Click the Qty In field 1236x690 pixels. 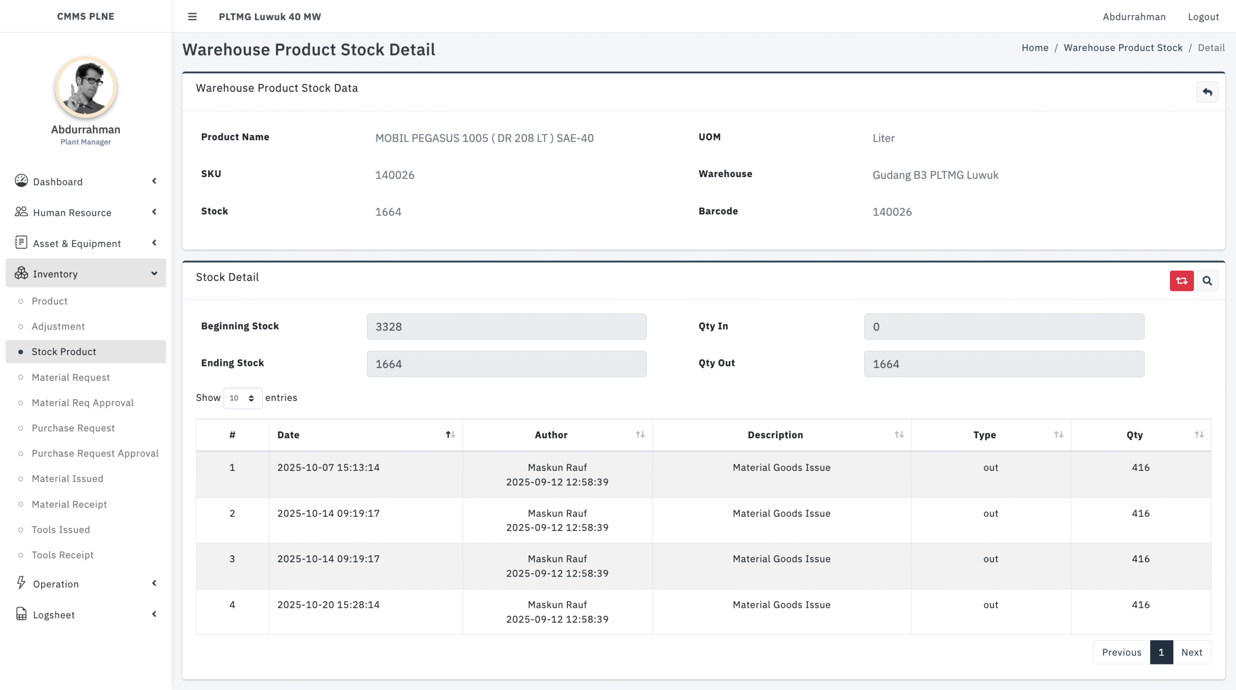tap(1004, 327)
